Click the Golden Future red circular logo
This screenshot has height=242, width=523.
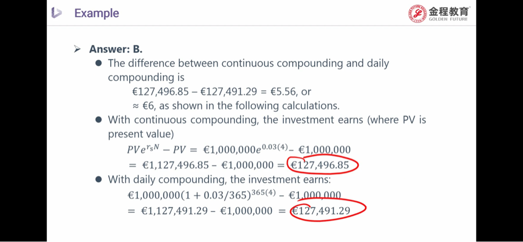click(417, 14)
